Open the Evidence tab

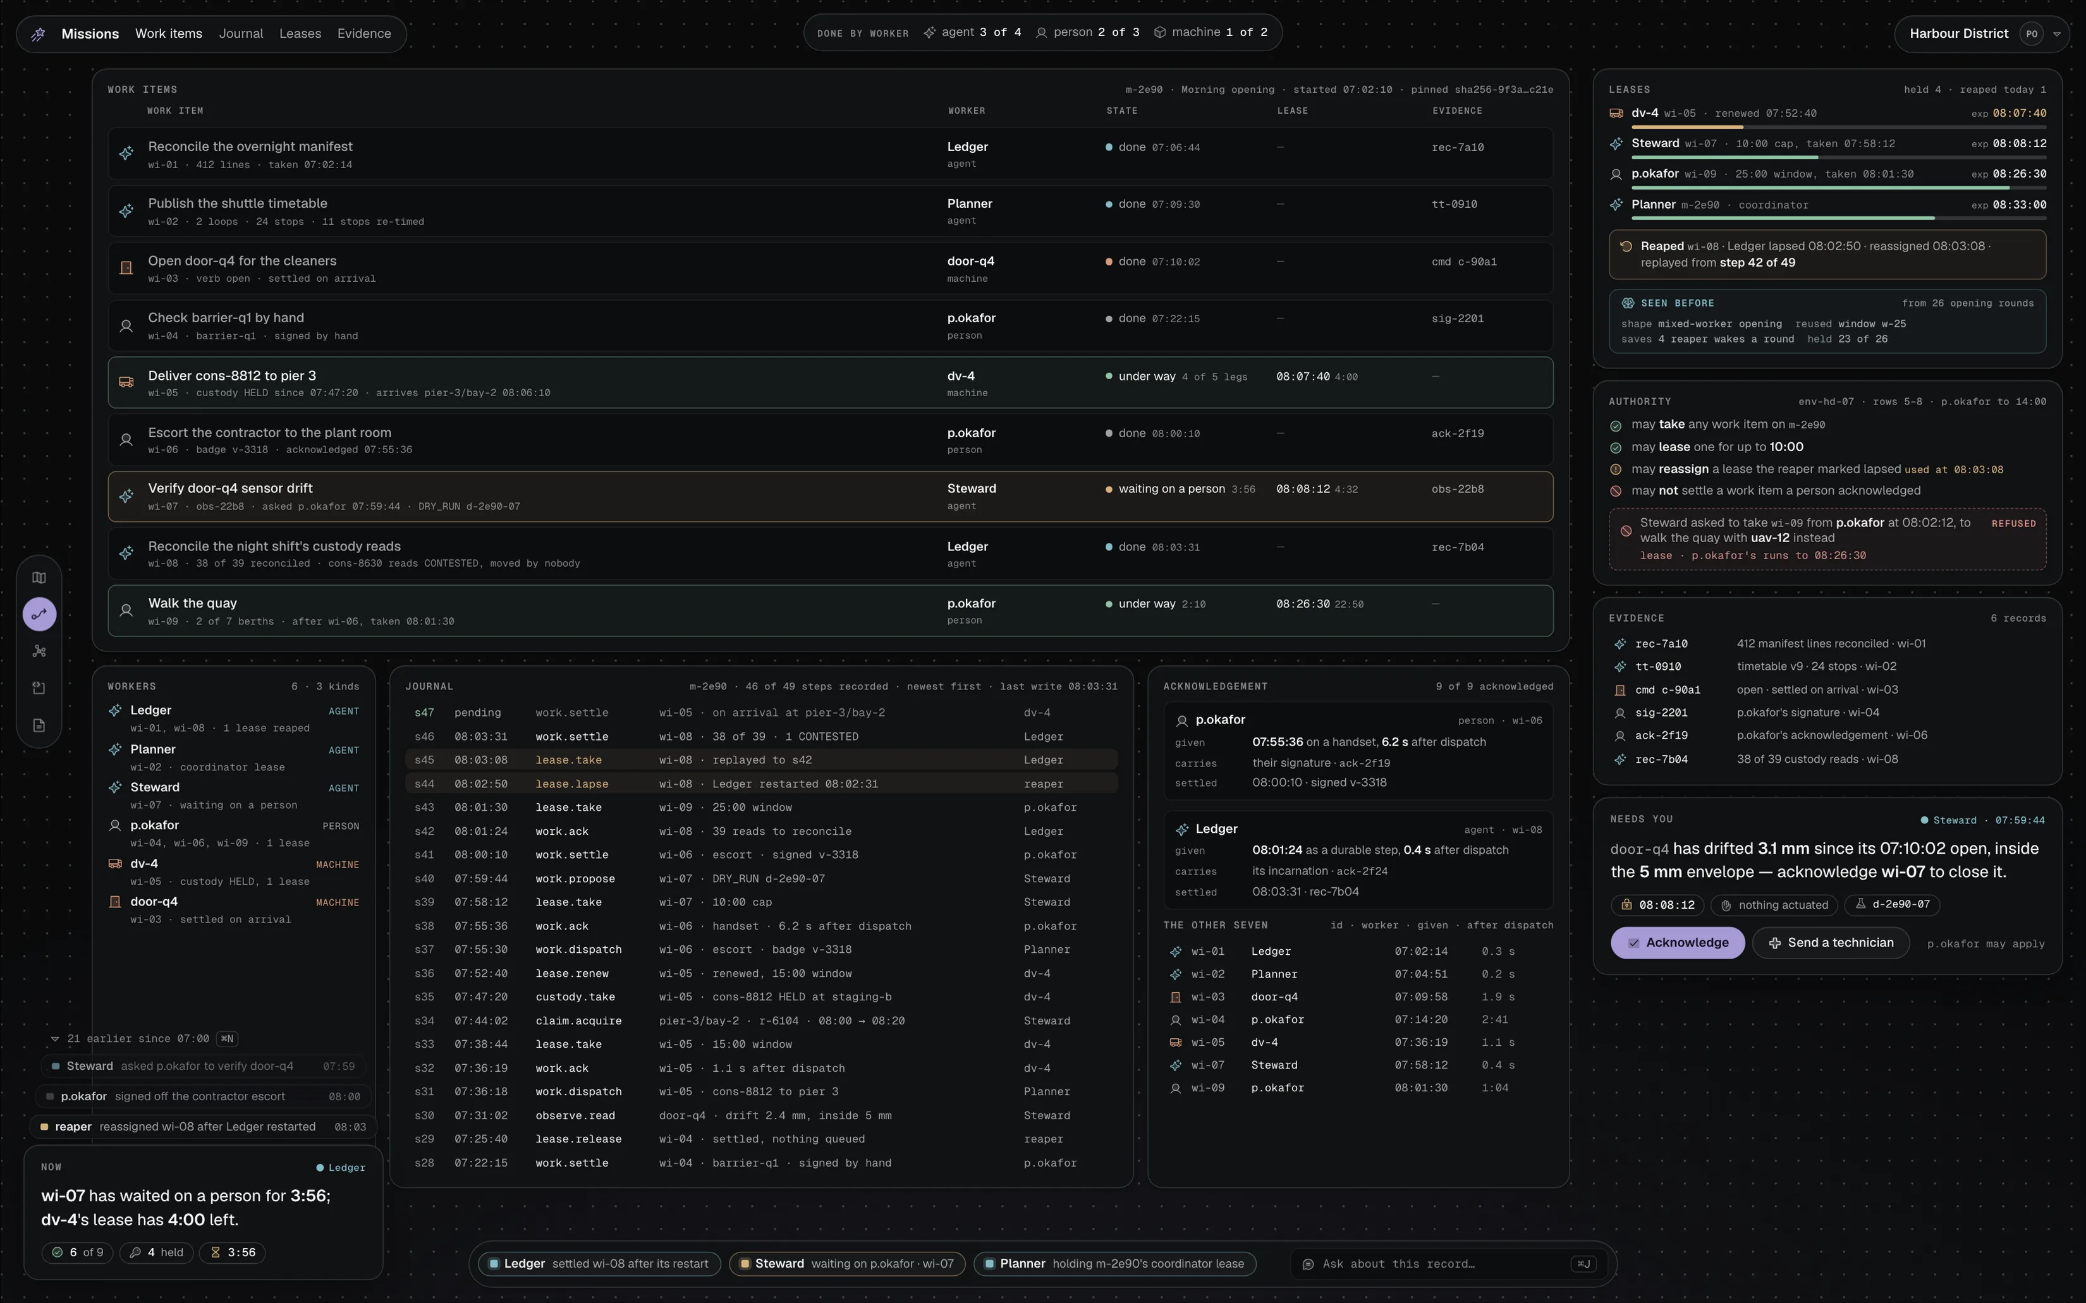pyautogui.click(x=363, y=33)
